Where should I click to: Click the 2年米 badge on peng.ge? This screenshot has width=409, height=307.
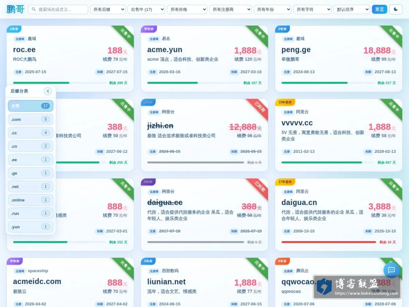tap(282, 29)
